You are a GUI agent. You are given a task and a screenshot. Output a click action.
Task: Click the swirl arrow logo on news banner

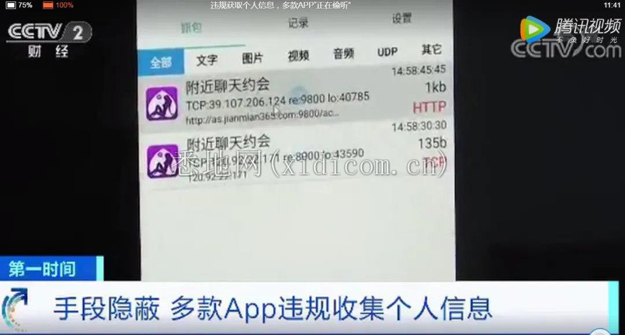coord(14,308)
